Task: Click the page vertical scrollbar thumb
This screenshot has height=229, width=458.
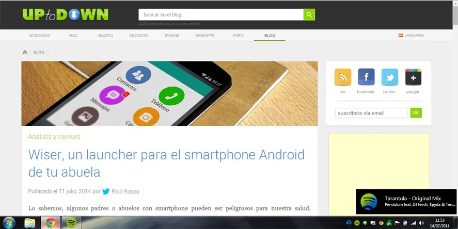Action: pyautogui.click(x=455, y=16)
